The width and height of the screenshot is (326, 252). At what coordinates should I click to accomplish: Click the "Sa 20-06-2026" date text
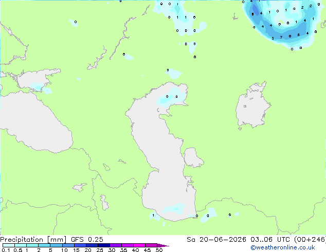point(216,240)
